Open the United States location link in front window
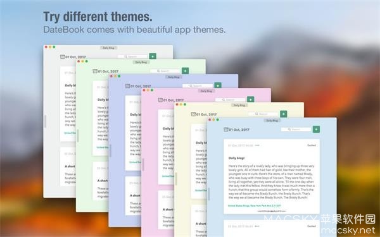The height and width of the screenshot is (237, 380). click(x=255, y=206)
